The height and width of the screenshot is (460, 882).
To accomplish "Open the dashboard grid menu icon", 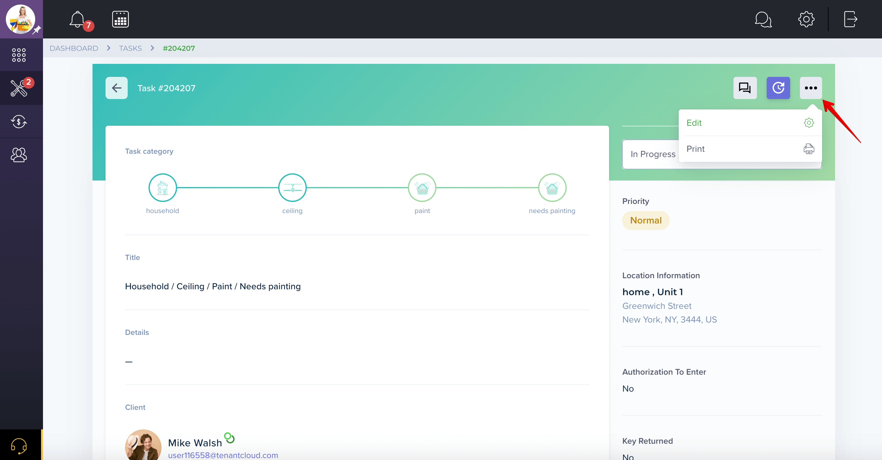I will (19, 55).
